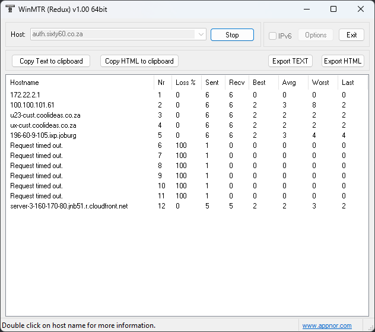Export results as HTML
The height and width of the screenshot is (332, 375).
pyautogui.click(x=342, y=61)
